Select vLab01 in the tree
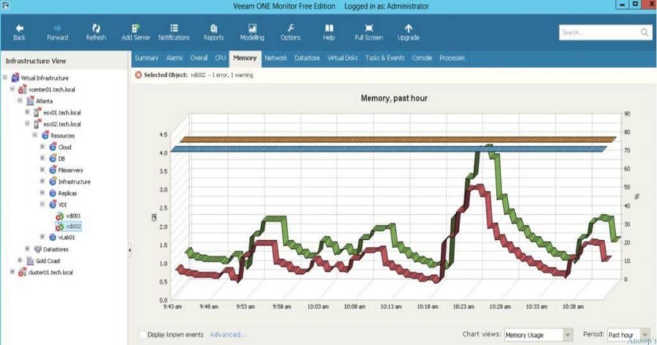Image resolution: width=657 pixels, height=345 pixels. click(66, 237)
